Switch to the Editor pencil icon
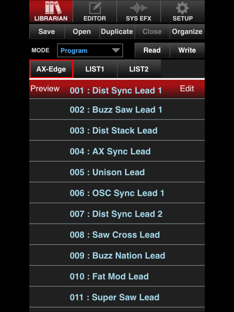This screenshot has width=234, height=312. (95, 11)
